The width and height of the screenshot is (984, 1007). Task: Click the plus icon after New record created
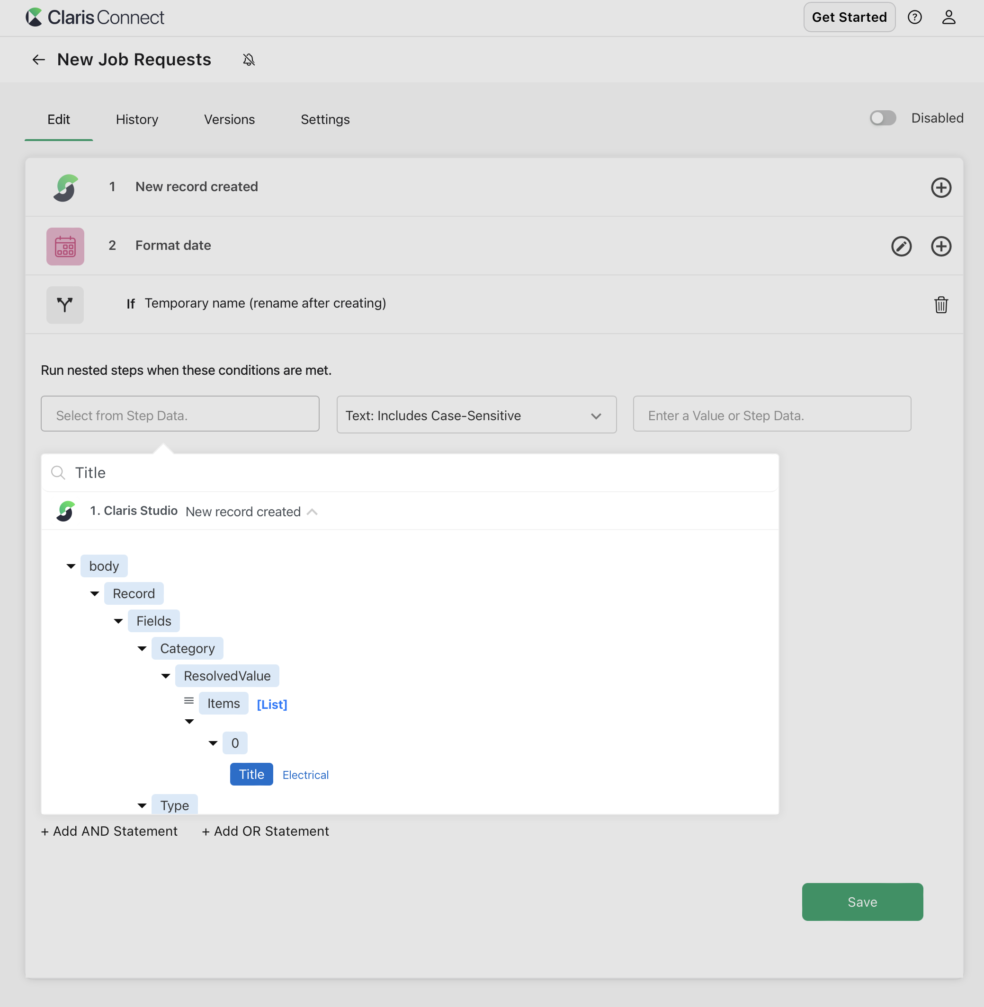(941, 187)
